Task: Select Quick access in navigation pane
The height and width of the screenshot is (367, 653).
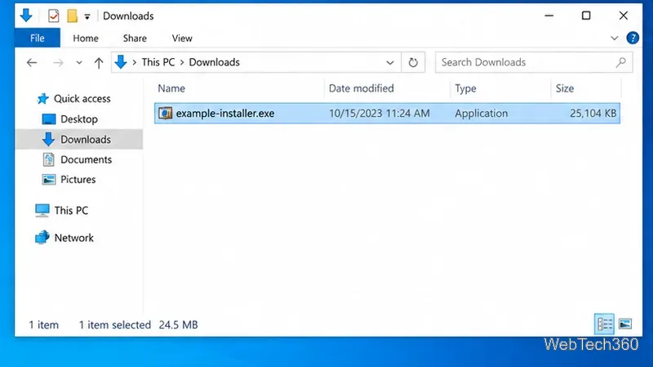Action: [x=82, y=99]
